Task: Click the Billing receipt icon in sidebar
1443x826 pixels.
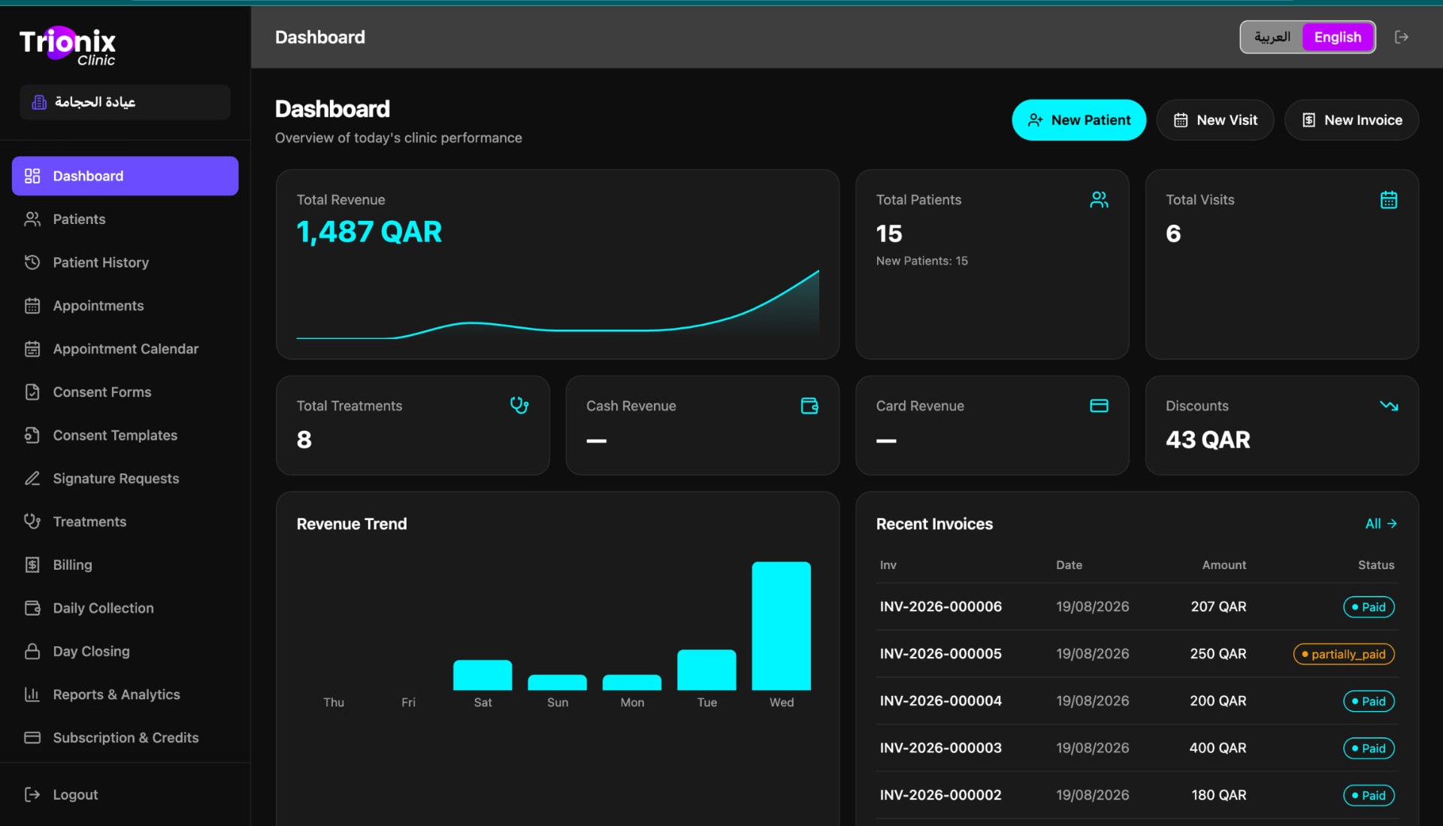Action: [32, 564]
